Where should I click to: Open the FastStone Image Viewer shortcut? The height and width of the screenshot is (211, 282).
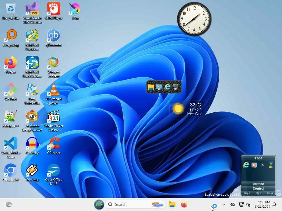(x=32, y=121)
